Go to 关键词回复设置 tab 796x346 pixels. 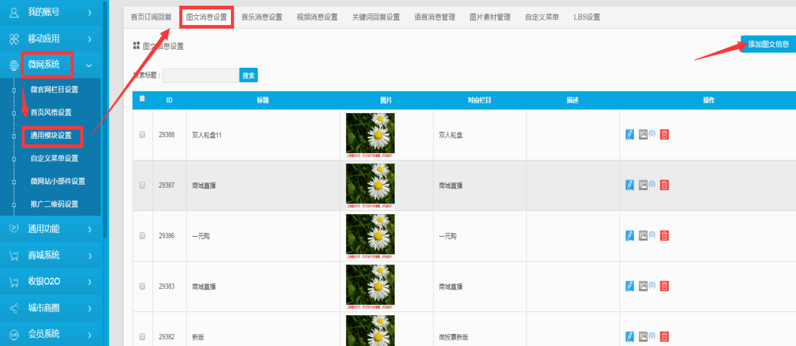tap(376, 17)
